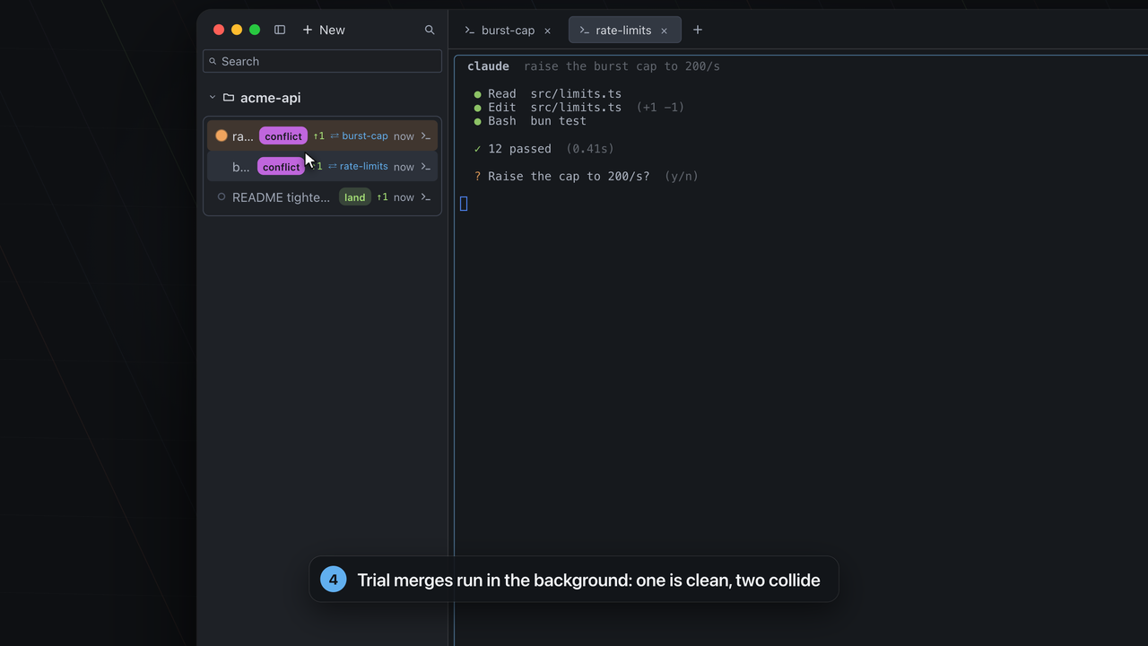
Task: Click the conflict badge on burst-cap row
Action: click(283, 136)
